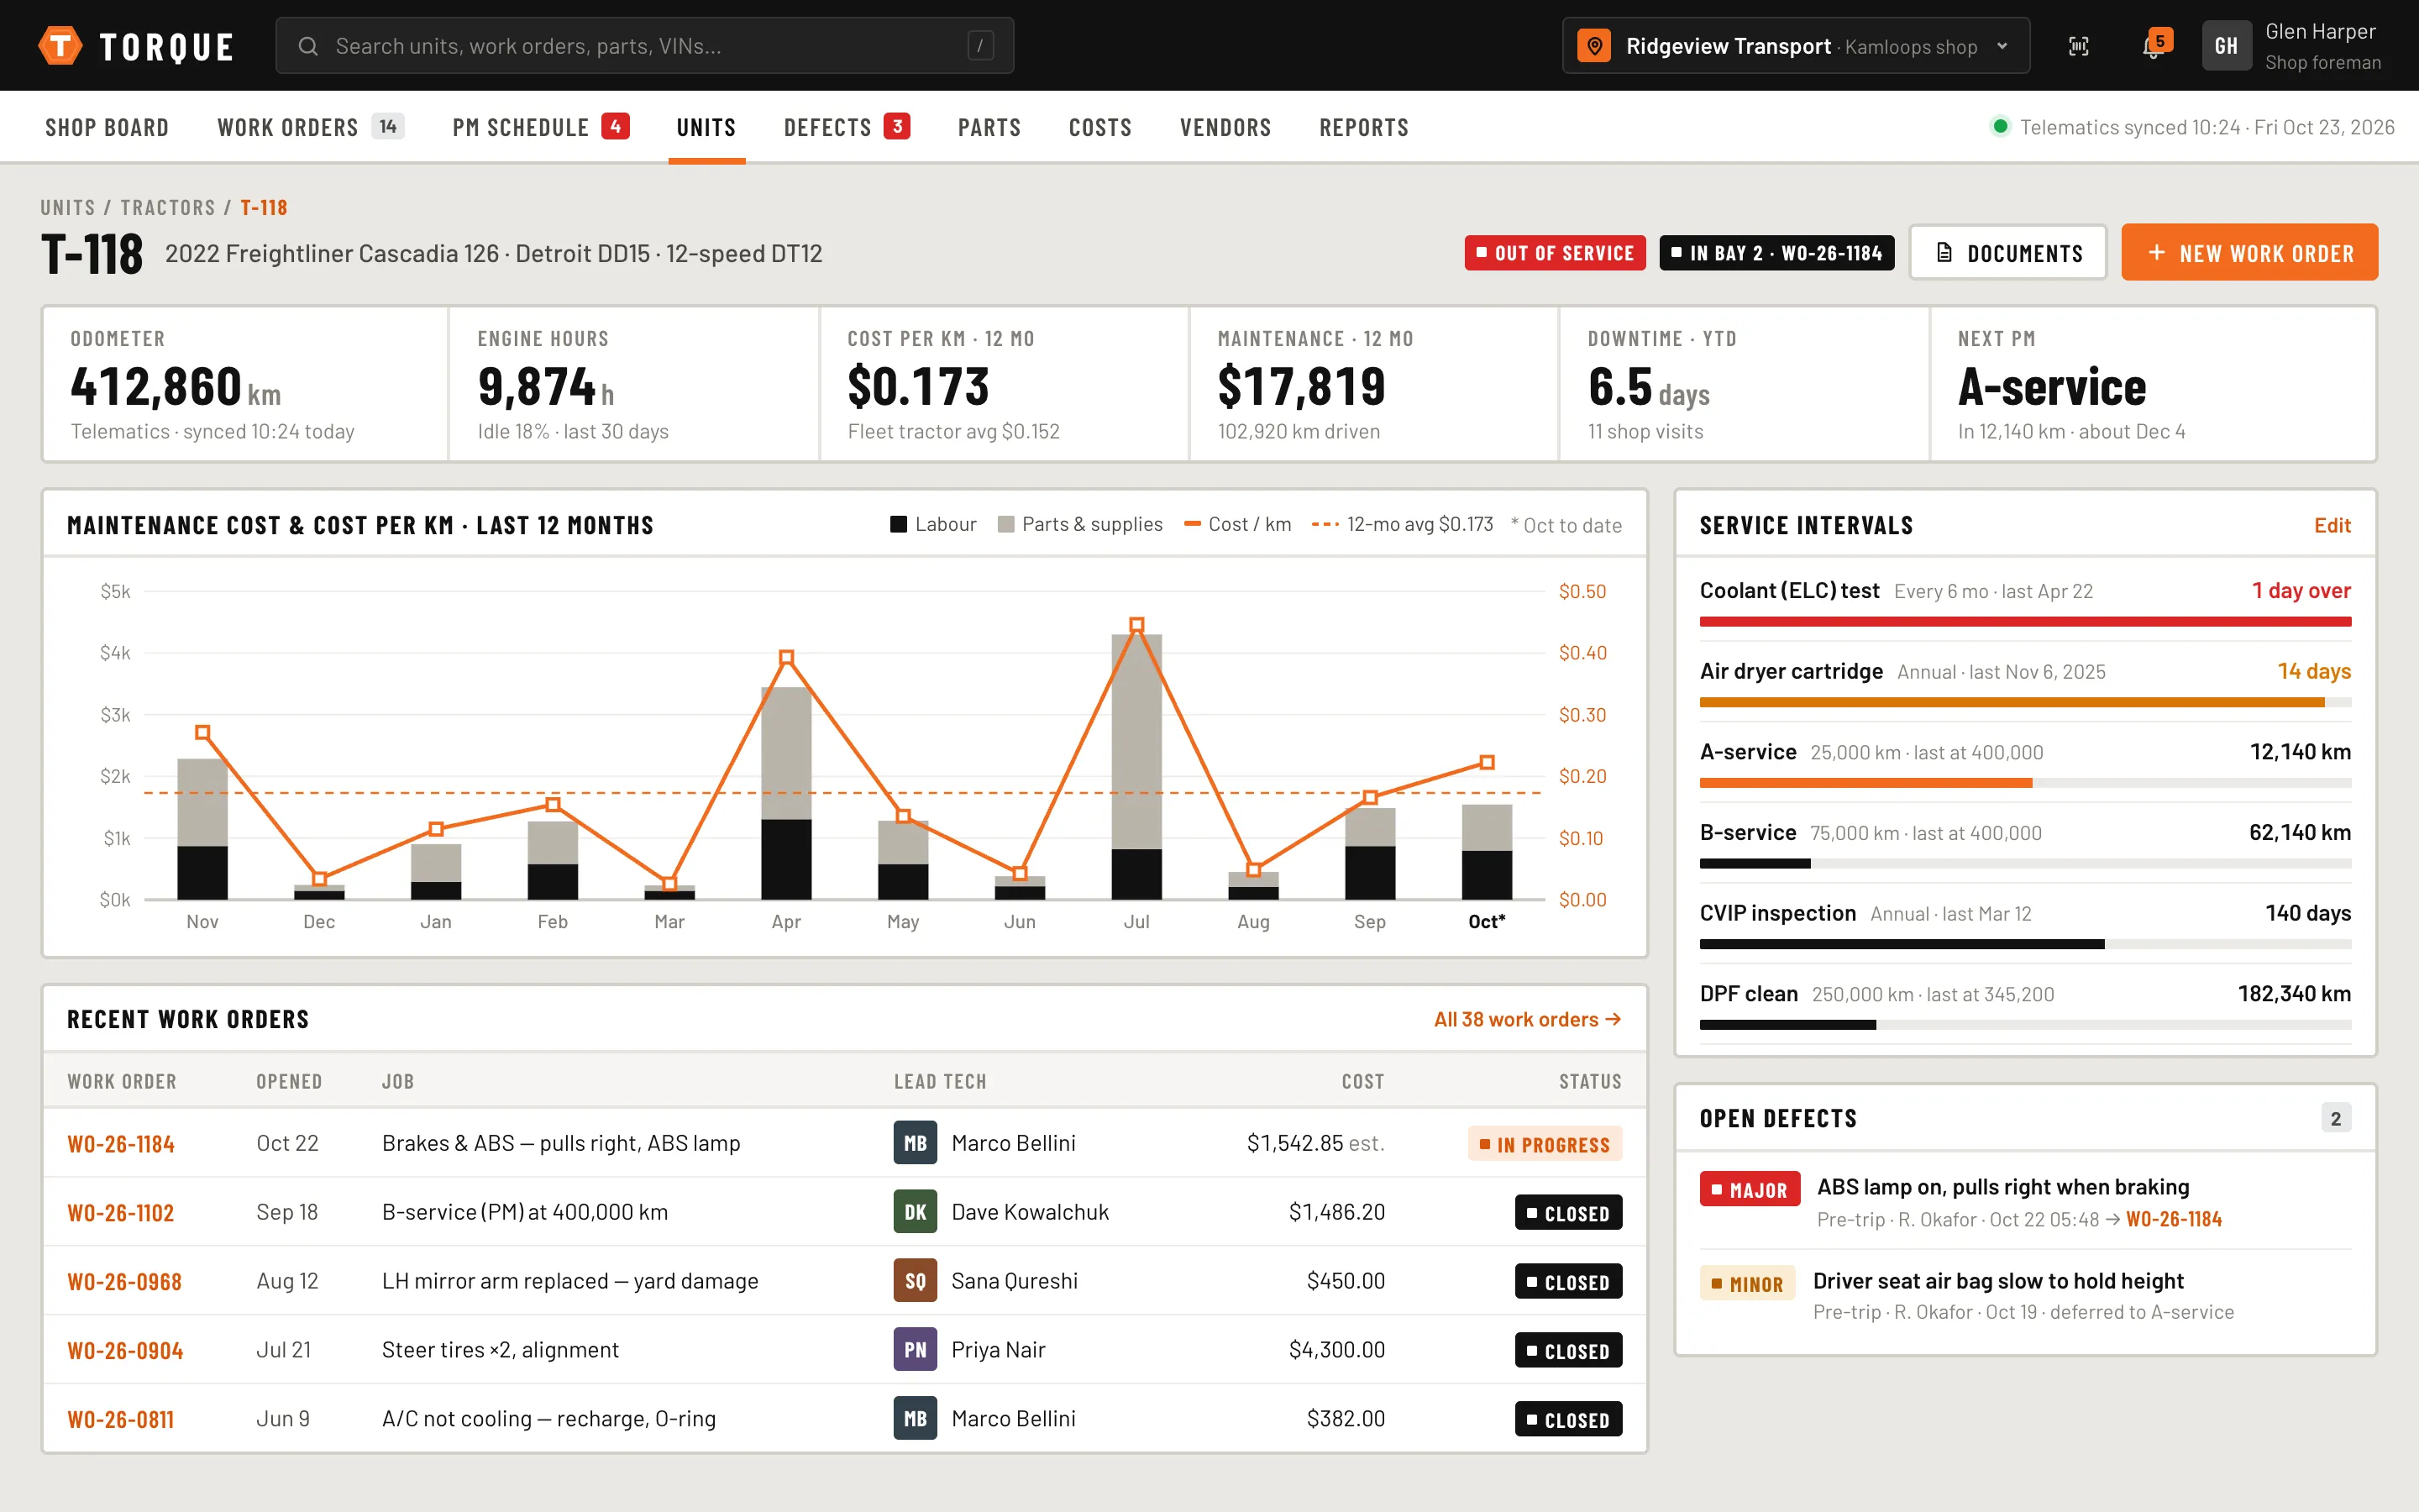
Task: Click Closed badge for WO-26-1102
Action: tap(1568, 1213)
